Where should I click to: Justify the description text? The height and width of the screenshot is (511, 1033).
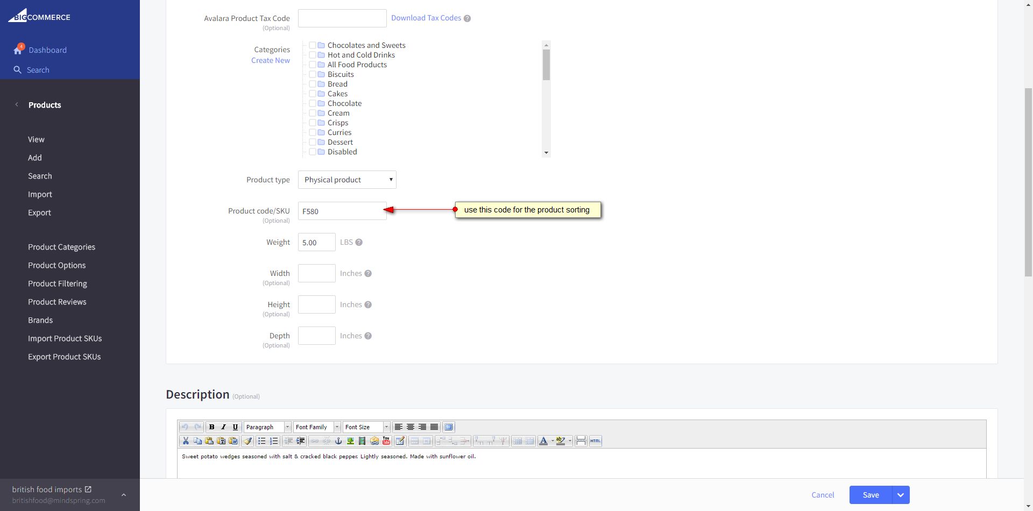pos(434,427)
